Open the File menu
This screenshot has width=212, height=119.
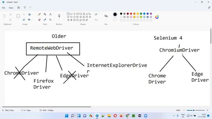click(x=4, y=8)
